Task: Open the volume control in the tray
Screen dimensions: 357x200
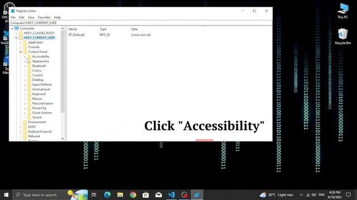Action: pyautogui.click(x=314, y=195)
